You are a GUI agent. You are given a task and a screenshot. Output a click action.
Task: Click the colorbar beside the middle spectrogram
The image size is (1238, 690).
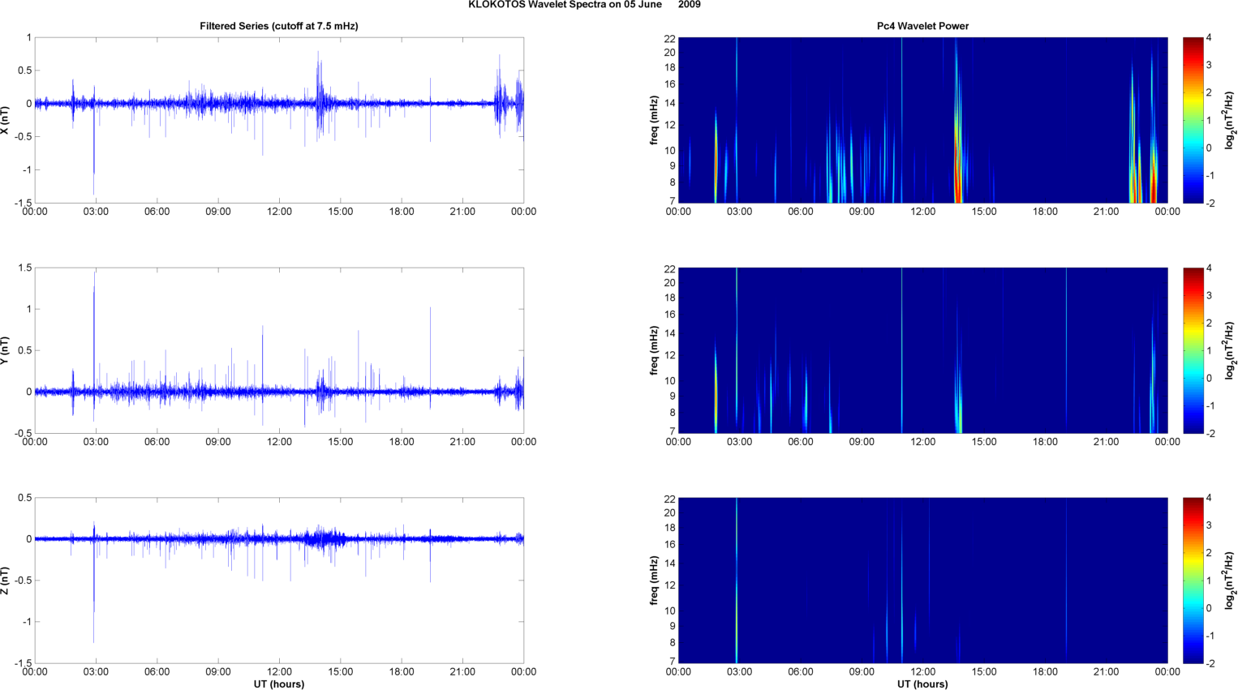[1193, 350]
